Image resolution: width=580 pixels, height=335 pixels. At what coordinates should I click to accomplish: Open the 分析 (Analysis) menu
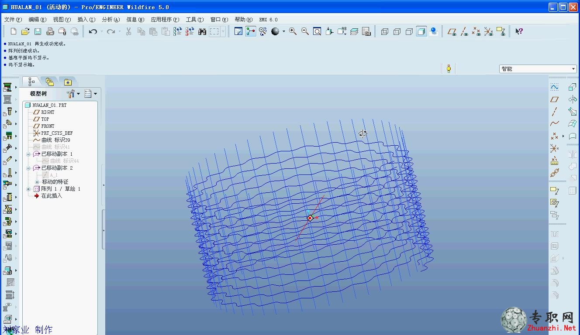click(x=110, y=20)
